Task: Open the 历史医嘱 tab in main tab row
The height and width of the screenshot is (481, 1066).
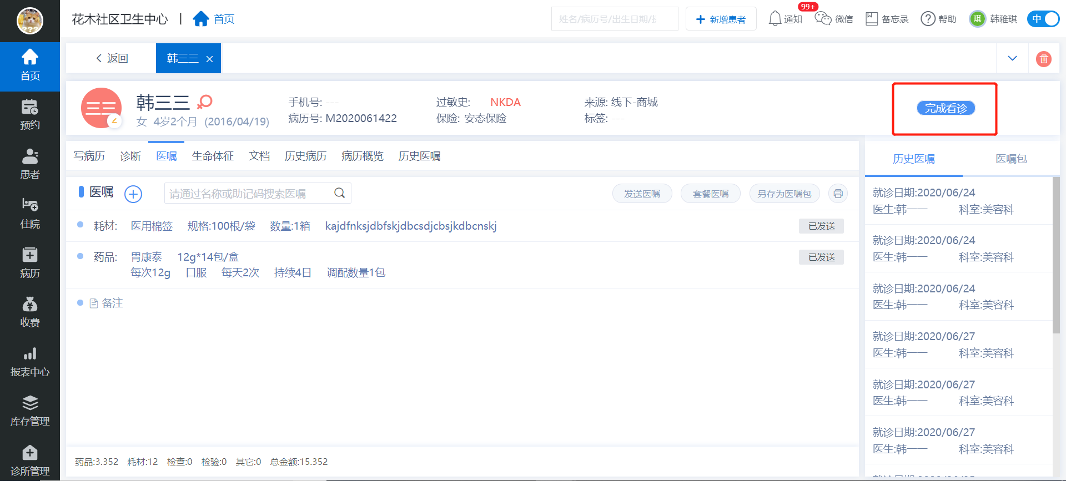Action: point(420,156)
